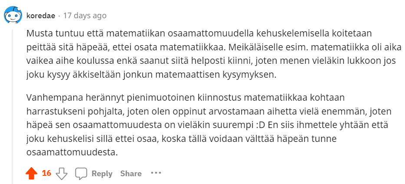Viewport: 405px width, 184px height.
Task: Open the three-dot more options menu
Action: tap(156, 173)
